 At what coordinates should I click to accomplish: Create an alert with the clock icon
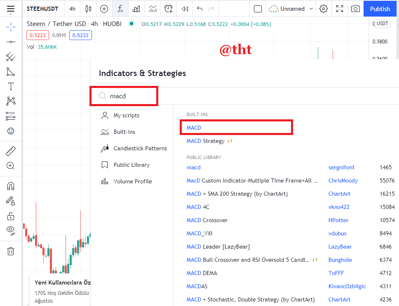point(169,9)
